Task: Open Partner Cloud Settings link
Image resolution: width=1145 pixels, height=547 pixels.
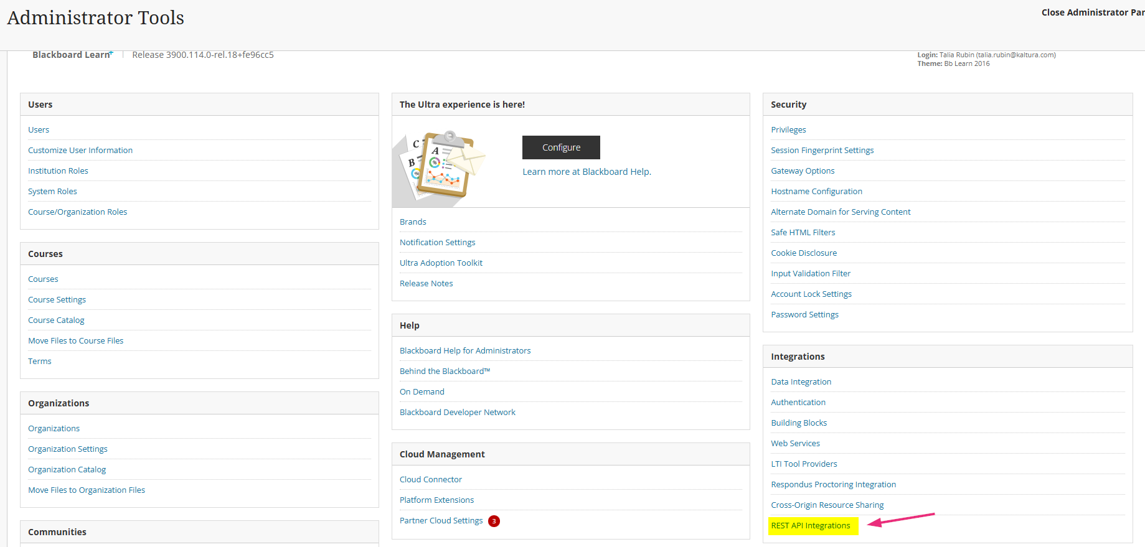Action: [x=441, y=520]
